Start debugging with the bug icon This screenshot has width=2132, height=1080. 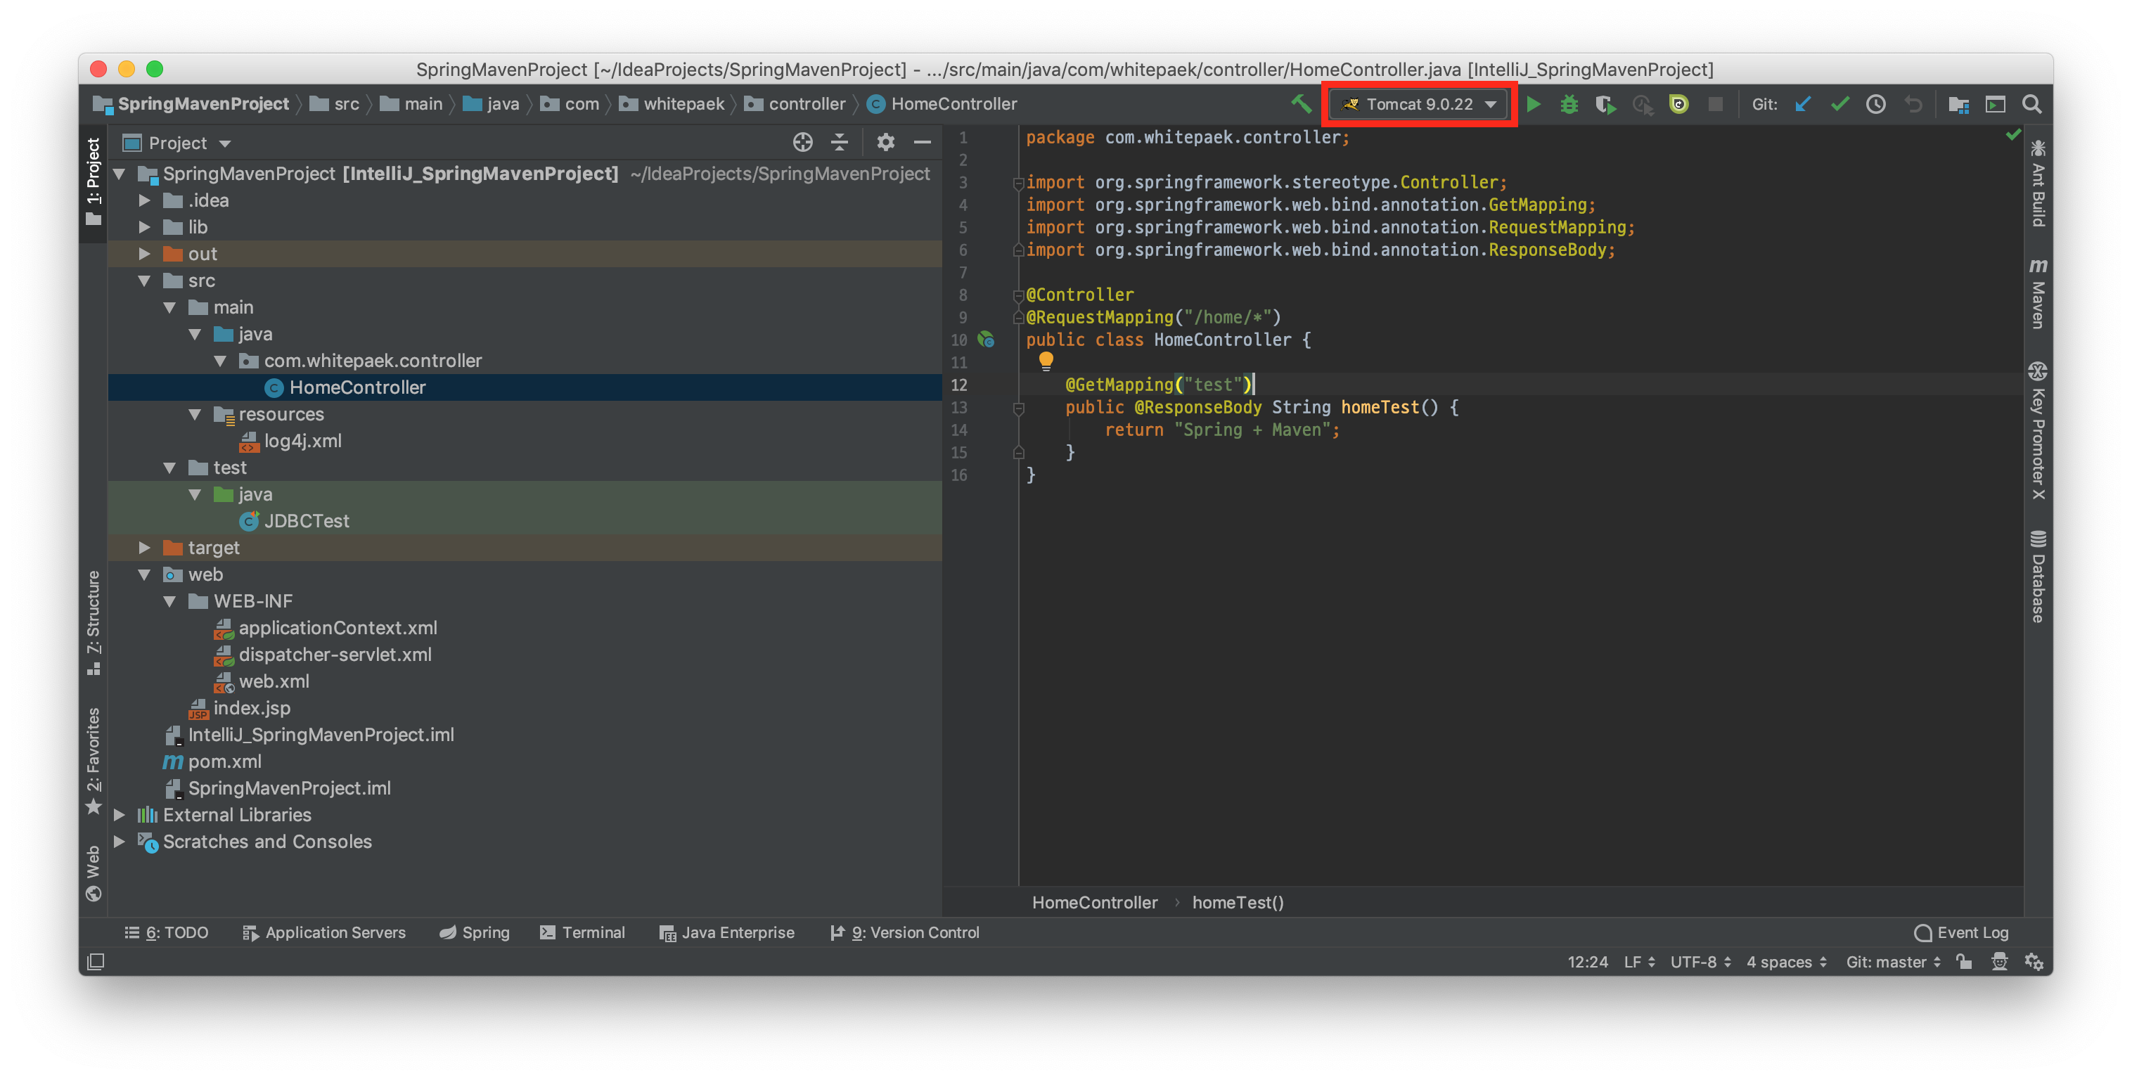point(1568,104)
